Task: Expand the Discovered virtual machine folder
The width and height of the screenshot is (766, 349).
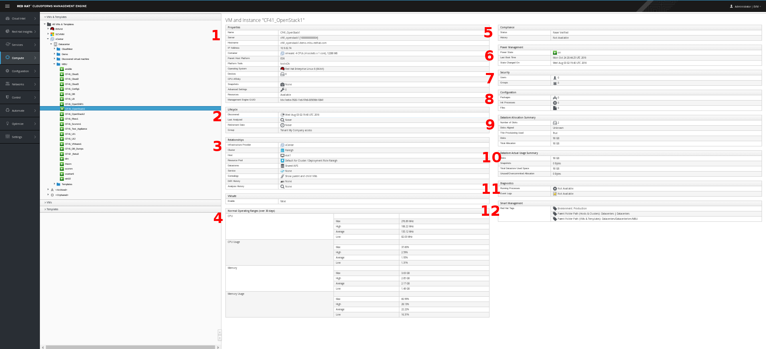Action: coord(55,59)
